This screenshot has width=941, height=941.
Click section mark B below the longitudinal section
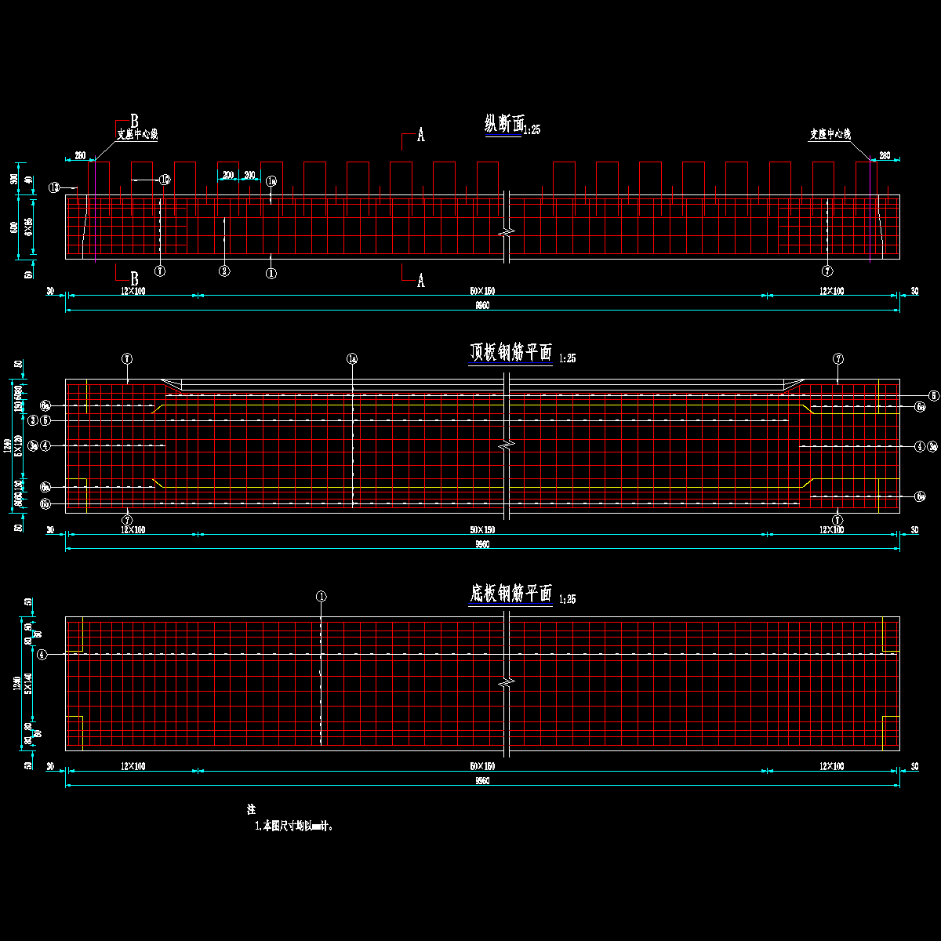click(x=134, y=279)
